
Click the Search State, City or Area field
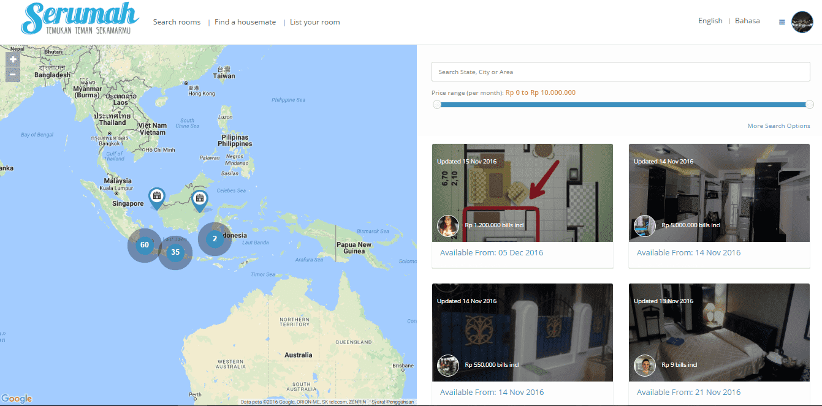coord(621,72)
